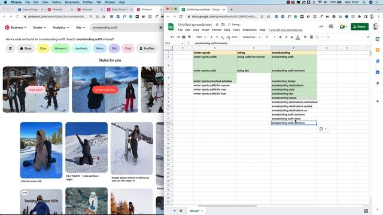Screen dimensions: 383x215
Task: Open activity dashboard trend icon
Action: click(321, 26)
